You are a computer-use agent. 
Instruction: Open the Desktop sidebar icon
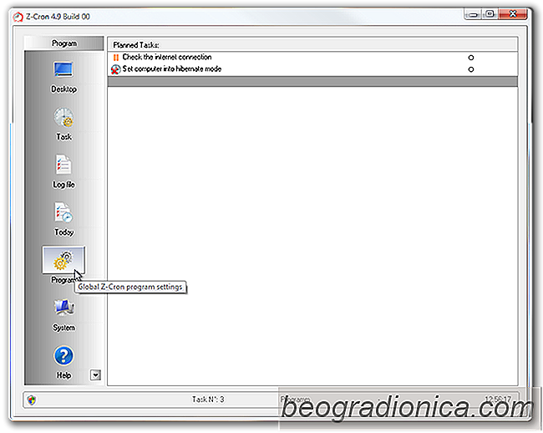pyautogui.click(x=63, y=70)
